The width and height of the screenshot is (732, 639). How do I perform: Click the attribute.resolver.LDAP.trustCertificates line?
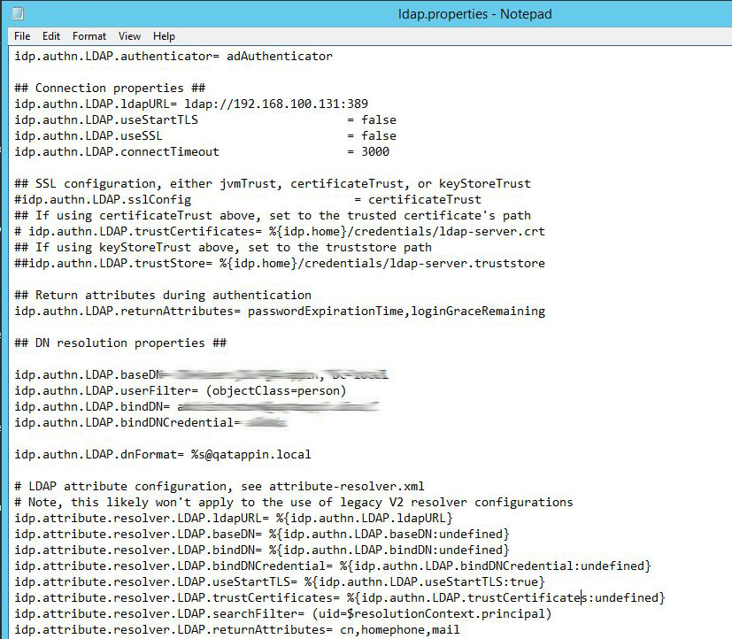tap(339, 598)
